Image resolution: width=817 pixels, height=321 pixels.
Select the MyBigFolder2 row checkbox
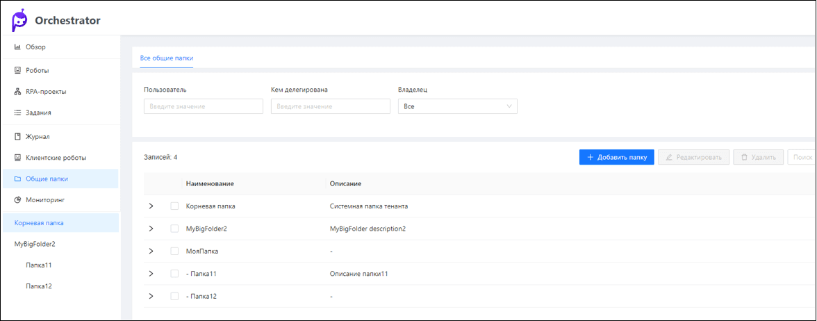coord(174,229)
